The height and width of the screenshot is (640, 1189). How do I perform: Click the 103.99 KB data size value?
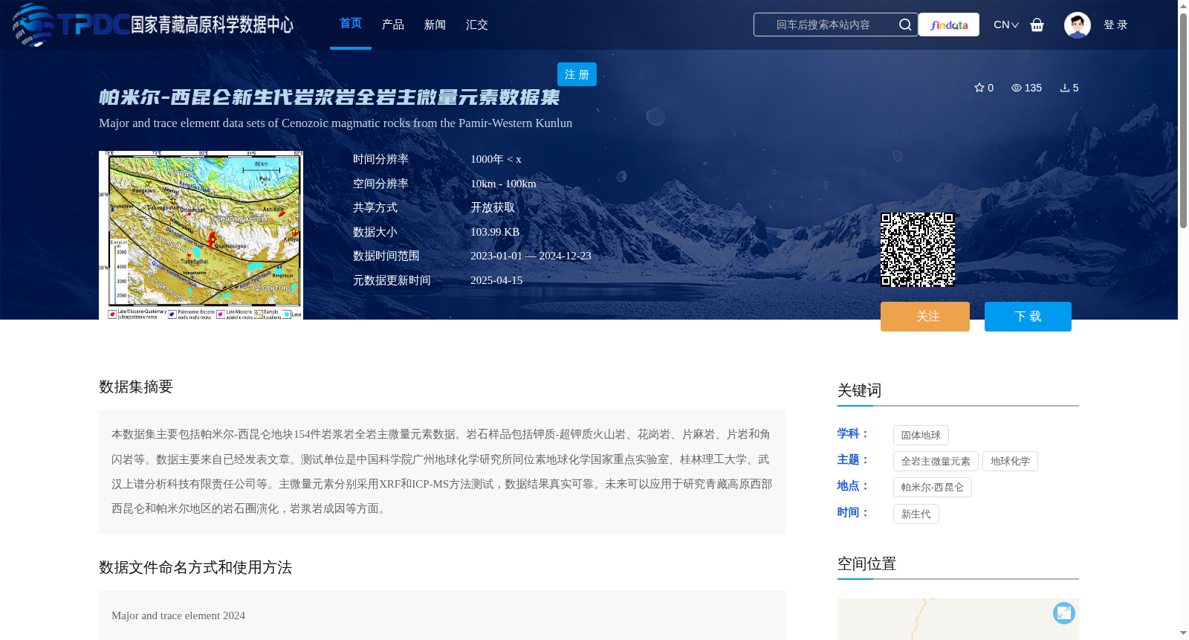495,232
